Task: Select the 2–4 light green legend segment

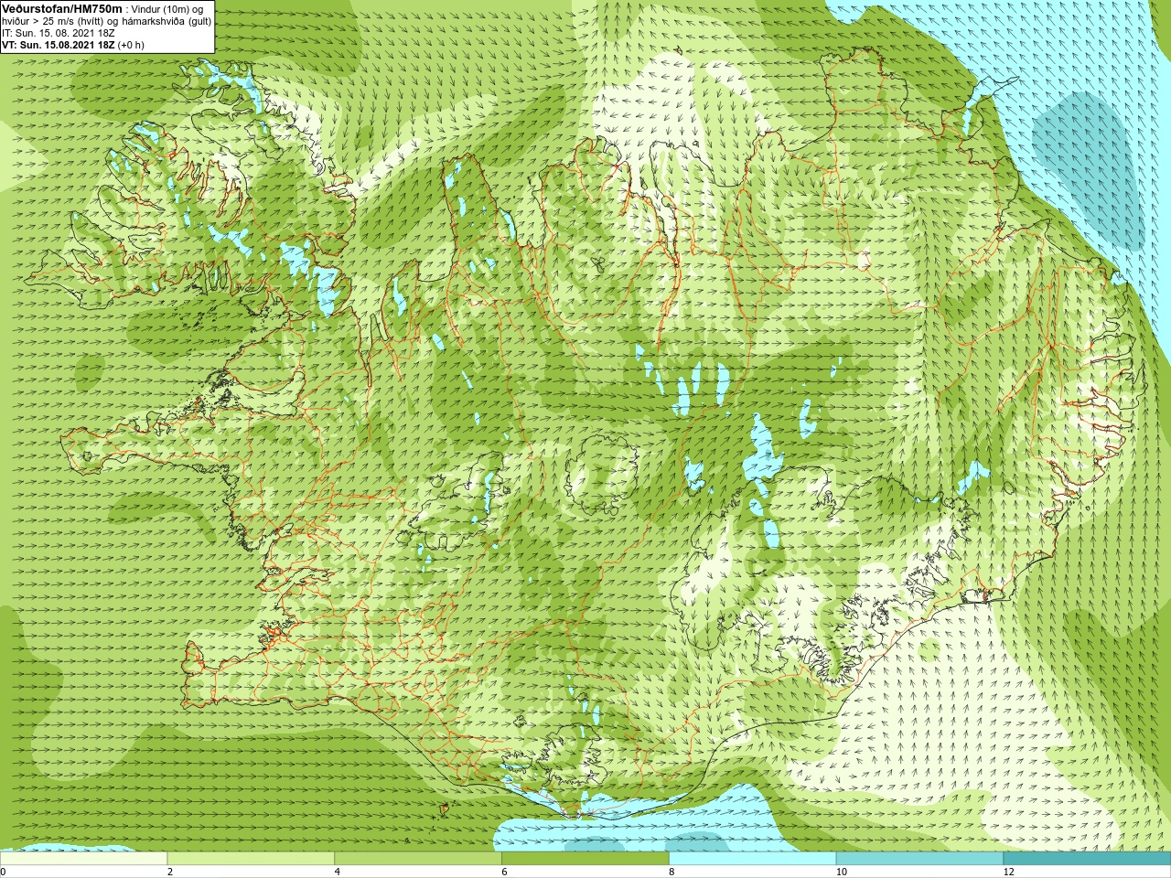Action: point(251,859)
